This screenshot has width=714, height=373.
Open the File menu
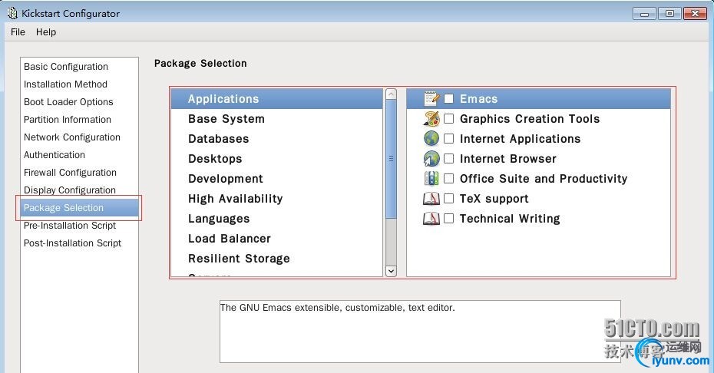point(18,32)
